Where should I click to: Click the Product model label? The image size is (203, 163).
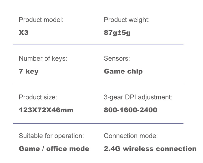pos(41,20)
